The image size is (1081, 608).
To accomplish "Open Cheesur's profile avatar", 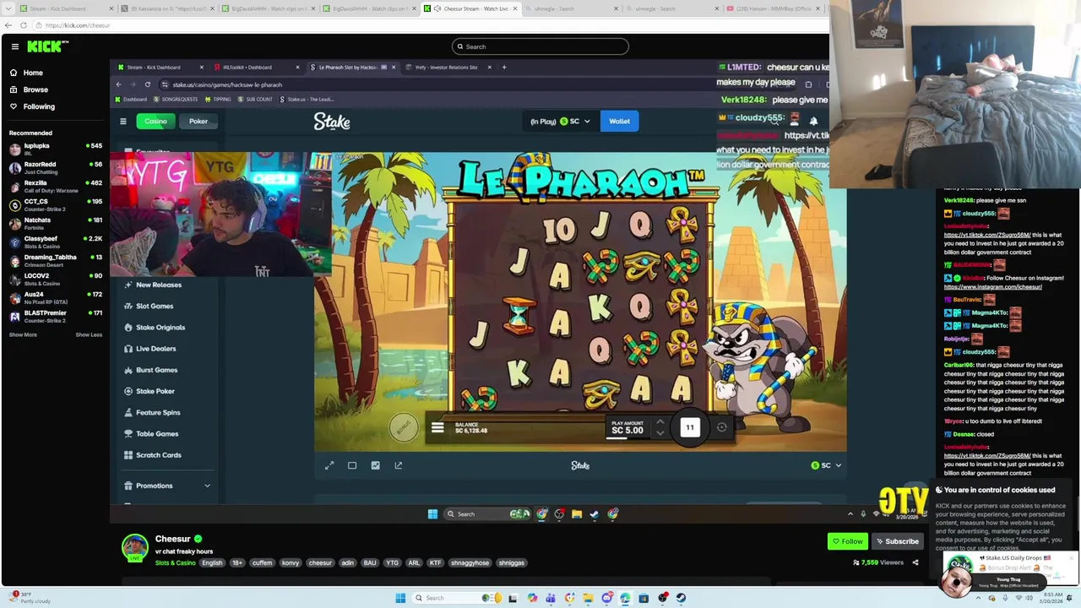I will coord(135,548).
